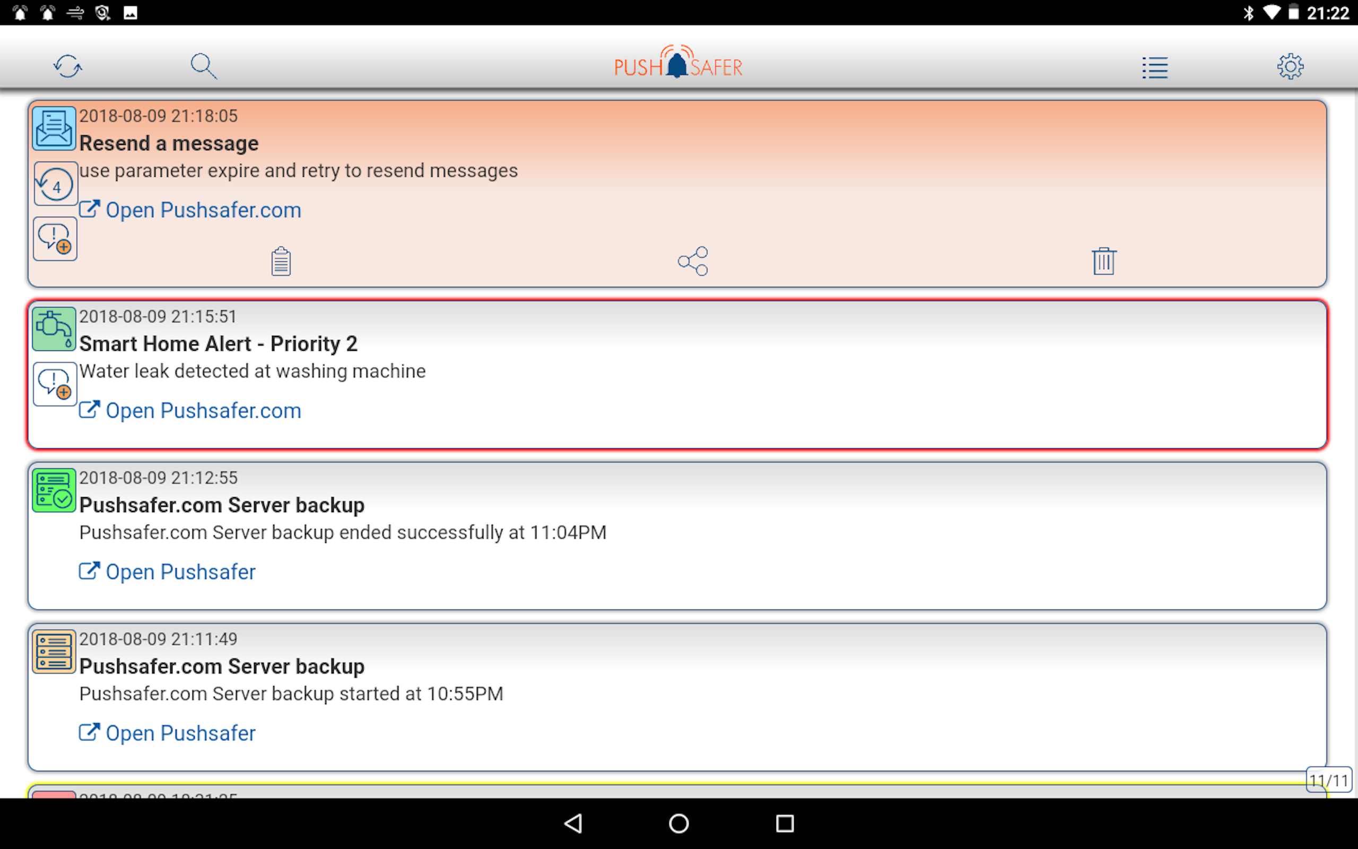The image size is (1358, 849).
Task: Tap the status bar clock 21:22
Action: pyautogui.click(x=1328, y=12)
